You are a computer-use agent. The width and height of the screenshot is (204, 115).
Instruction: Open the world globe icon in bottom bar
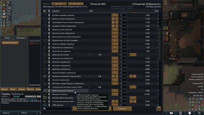pos(190,113)
